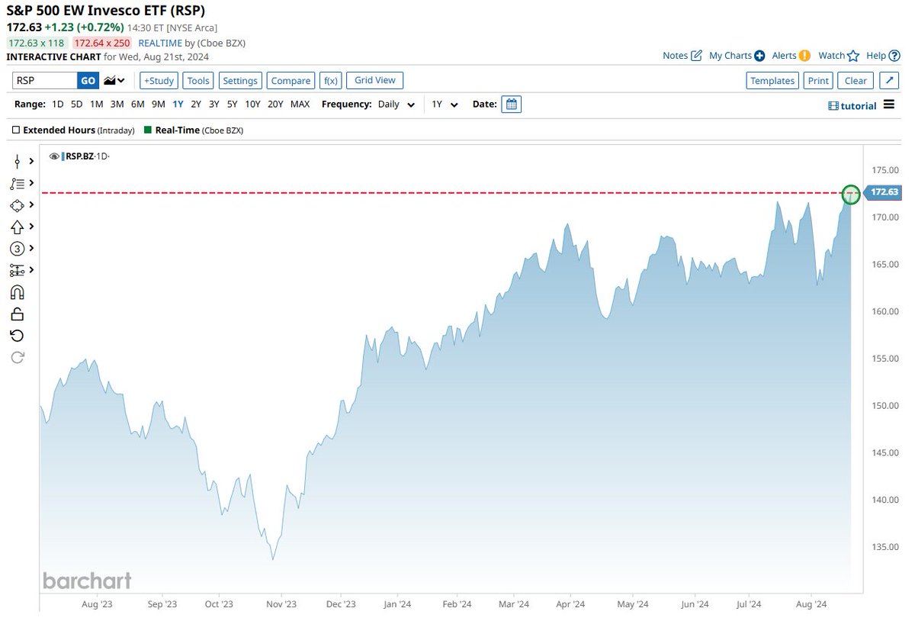Image resolution: width=915 pixels, height=621 pixels.
Task: Open chart Settings button
Action: tap(240, 81)
